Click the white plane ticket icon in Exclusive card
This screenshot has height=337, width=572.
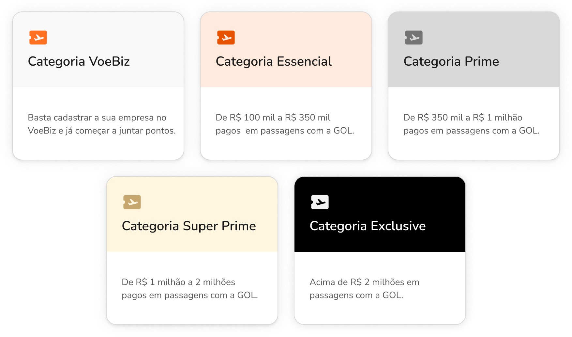pyautogui.click(x=320, y=202)
